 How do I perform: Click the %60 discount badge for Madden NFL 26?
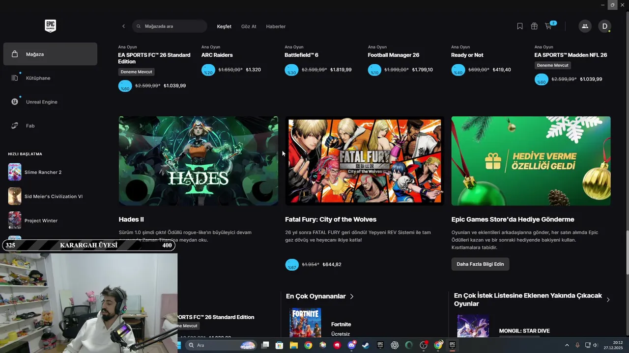541,79
